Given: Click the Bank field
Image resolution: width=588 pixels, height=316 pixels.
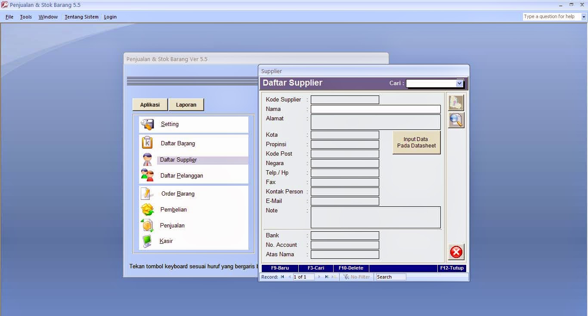Looking at the screenshot, I should click(345, 236).
